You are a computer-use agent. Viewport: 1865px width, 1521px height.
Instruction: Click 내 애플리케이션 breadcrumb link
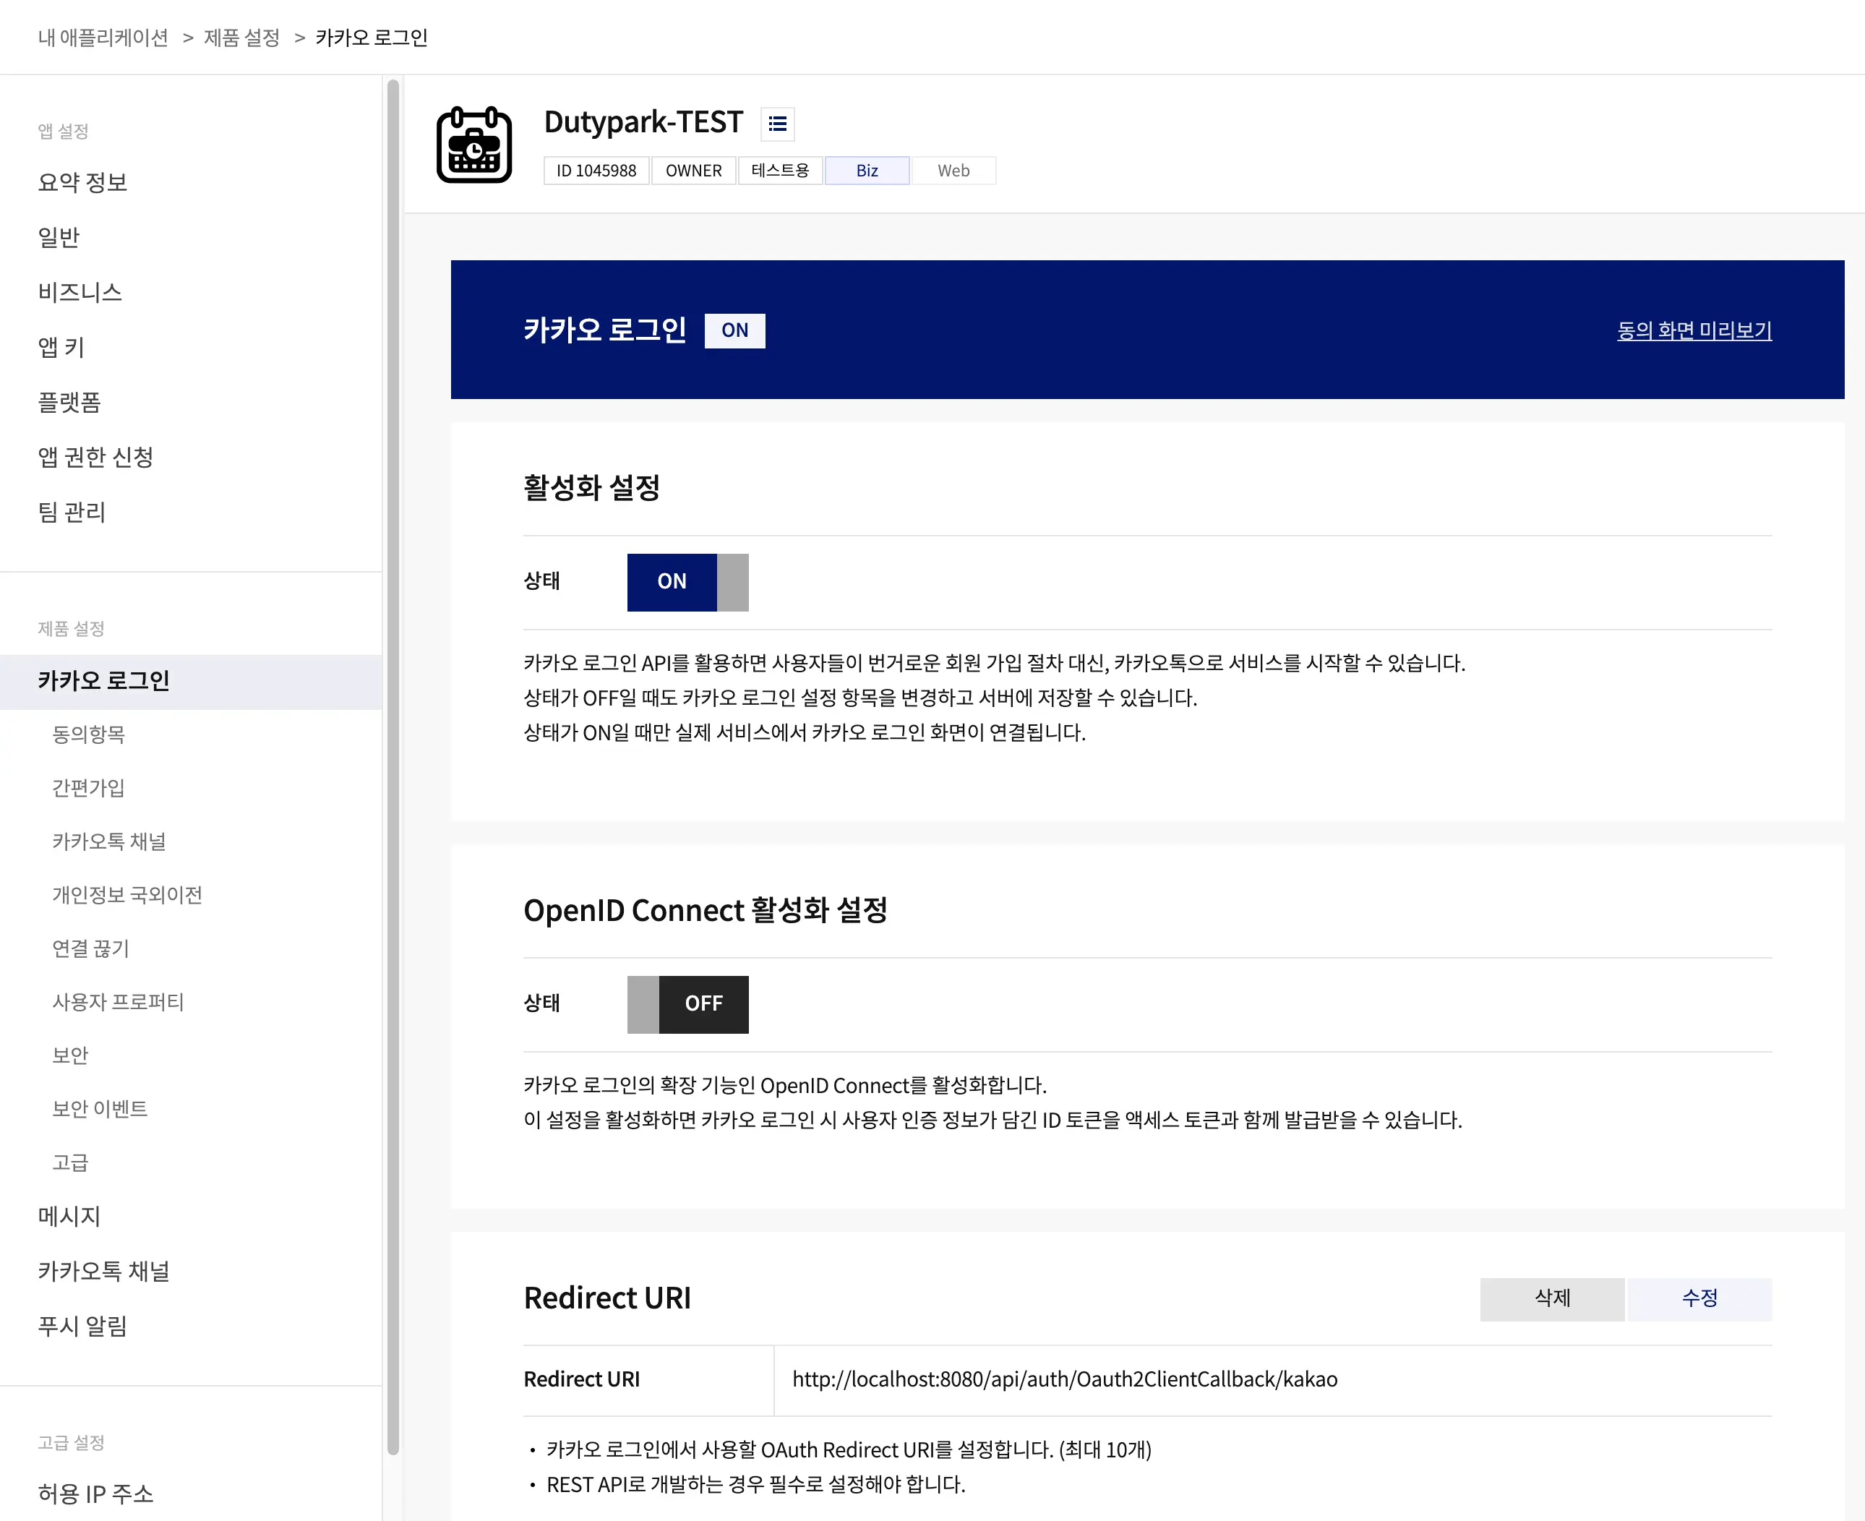[103, 38]
